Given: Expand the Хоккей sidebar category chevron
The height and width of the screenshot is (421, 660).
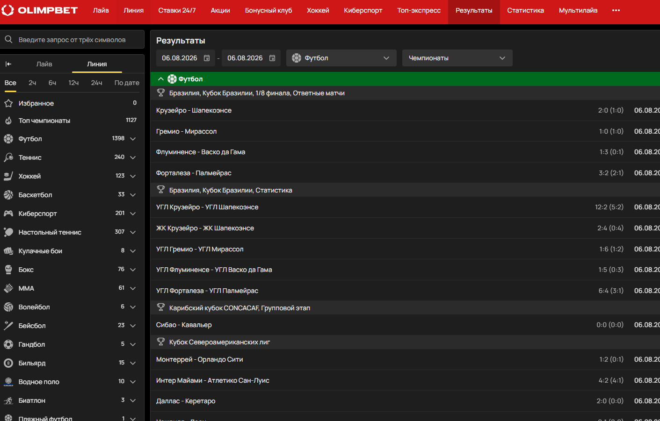Looking at the screenshot, I should (x=133, y=176).
